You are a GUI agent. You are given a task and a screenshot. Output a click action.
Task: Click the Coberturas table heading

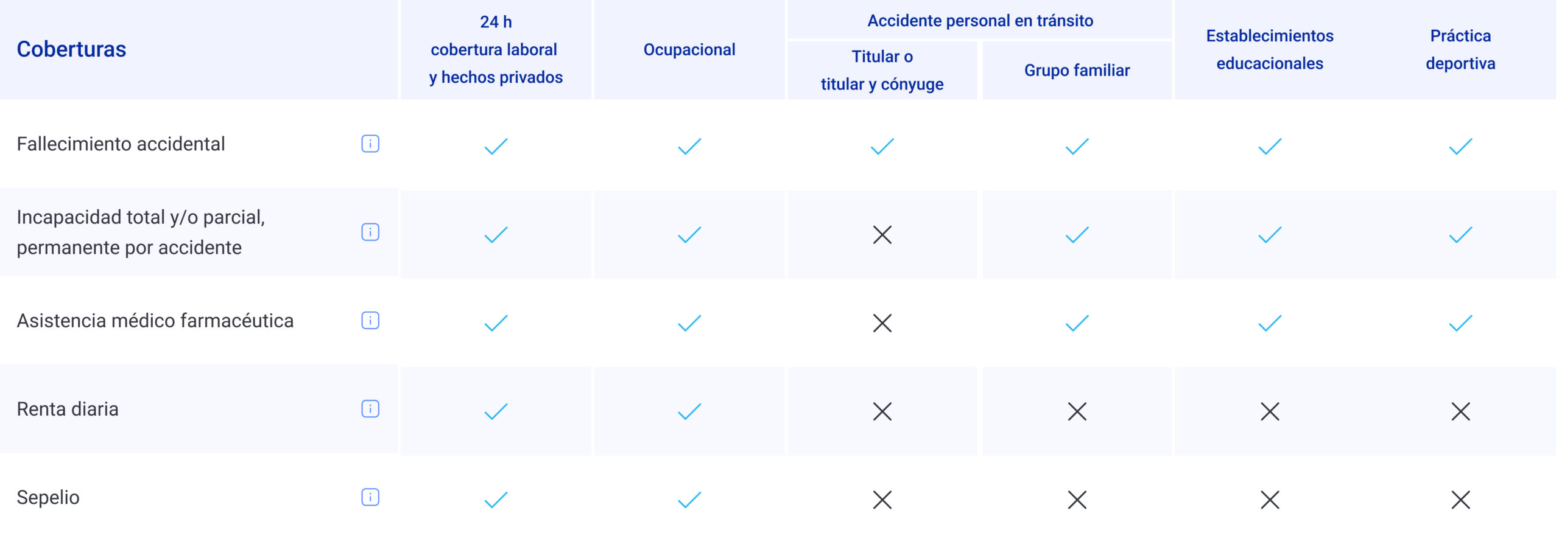pos(71,49)
